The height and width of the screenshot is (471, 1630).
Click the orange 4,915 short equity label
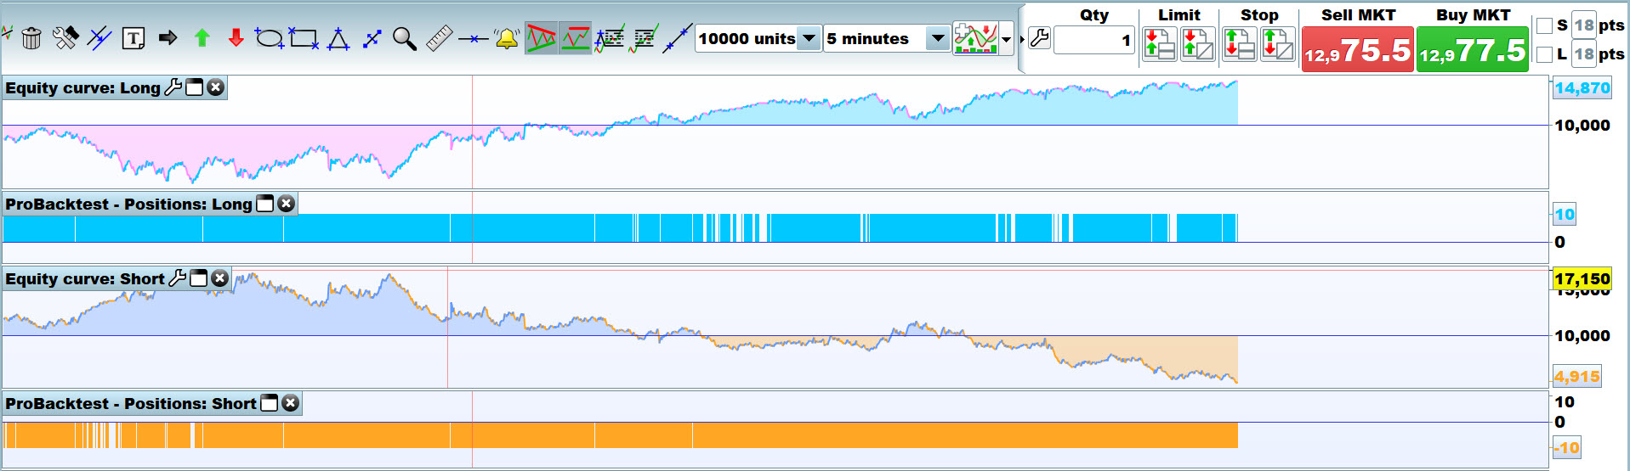(x=1577, y=377)
